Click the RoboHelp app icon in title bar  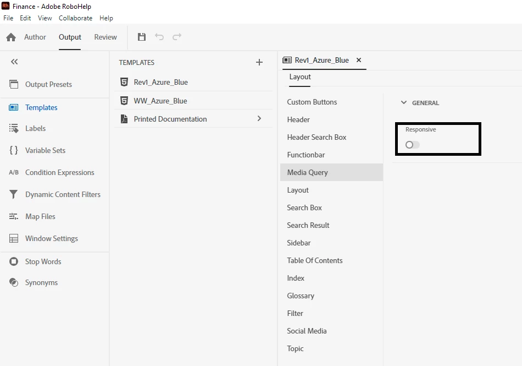tap(5, 6)
